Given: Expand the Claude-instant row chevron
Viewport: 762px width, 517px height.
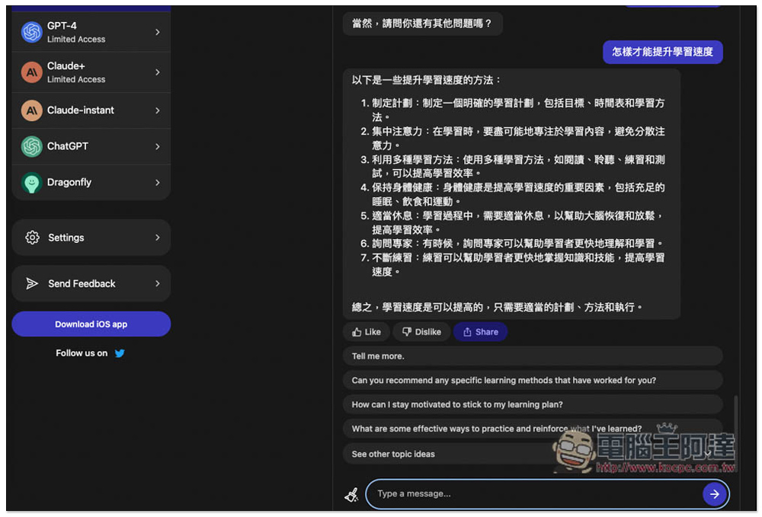Looking at the screenshot, I should point(158,110).
